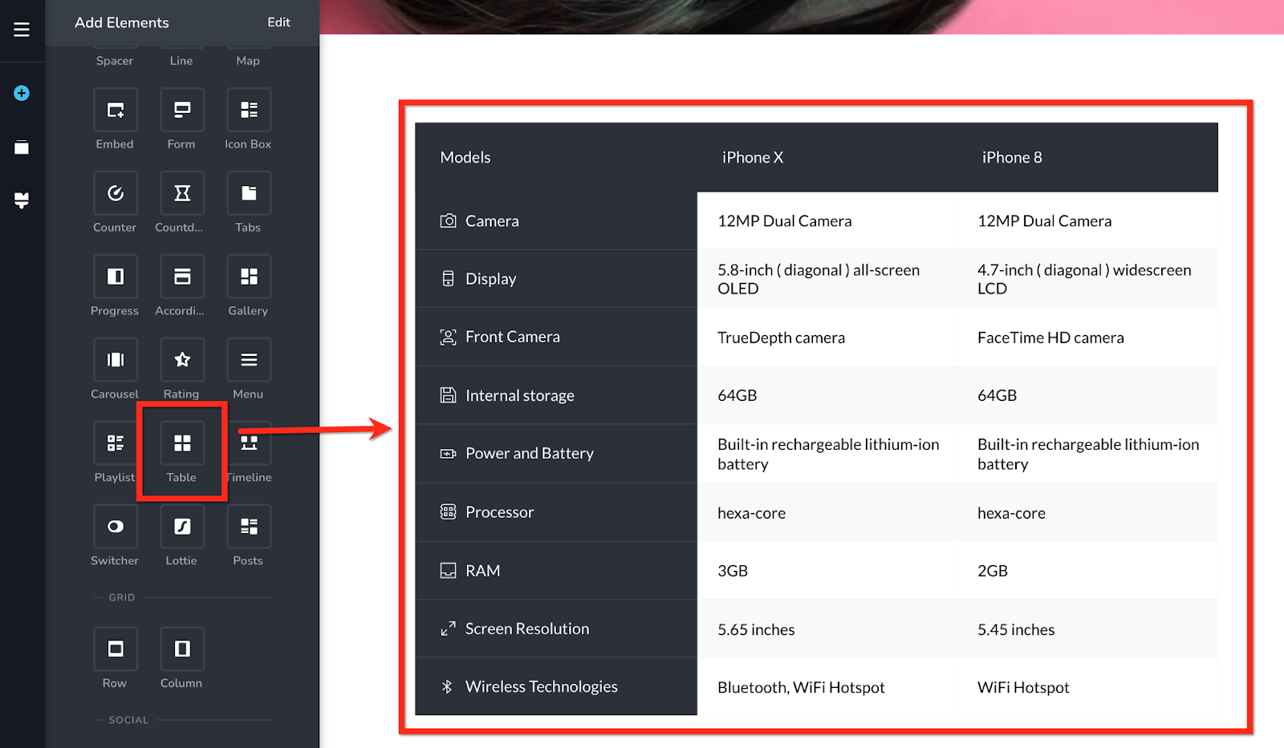Image resolution: width=1284 pixels, height=748 pixels.
Task: Select the Rating star element
Action: pyautogui.click(x=182, y=360)
